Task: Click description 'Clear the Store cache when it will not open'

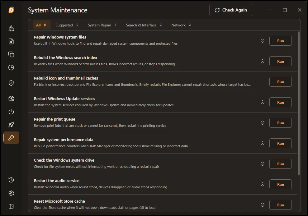Action: click(94, 208)
